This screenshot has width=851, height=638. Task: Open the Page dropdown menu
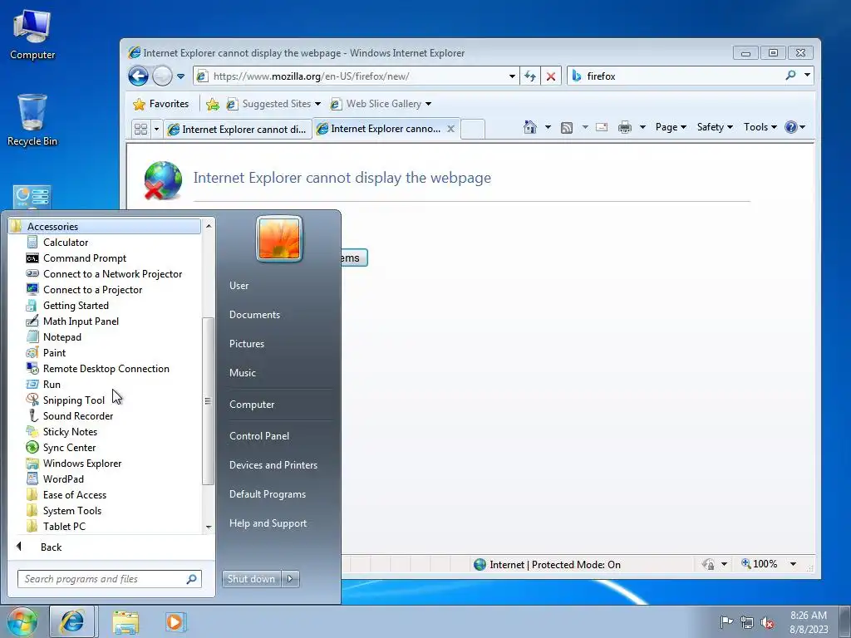tap(671, 127)
